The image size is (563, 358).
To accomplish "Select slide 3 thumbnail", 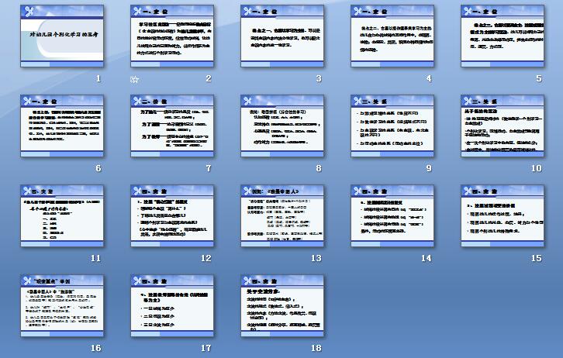I will tap(282, 36).
